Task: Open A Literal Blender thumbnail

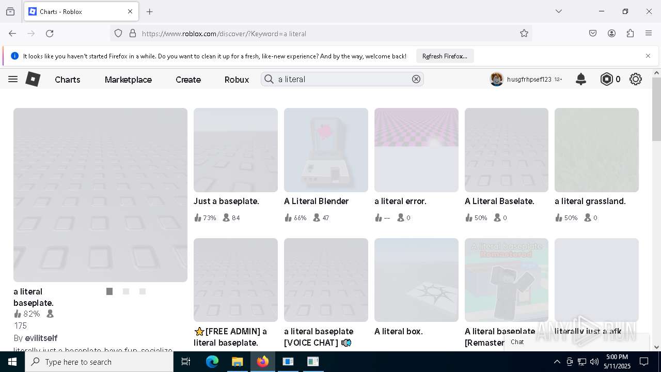Action: pos(326,150)
